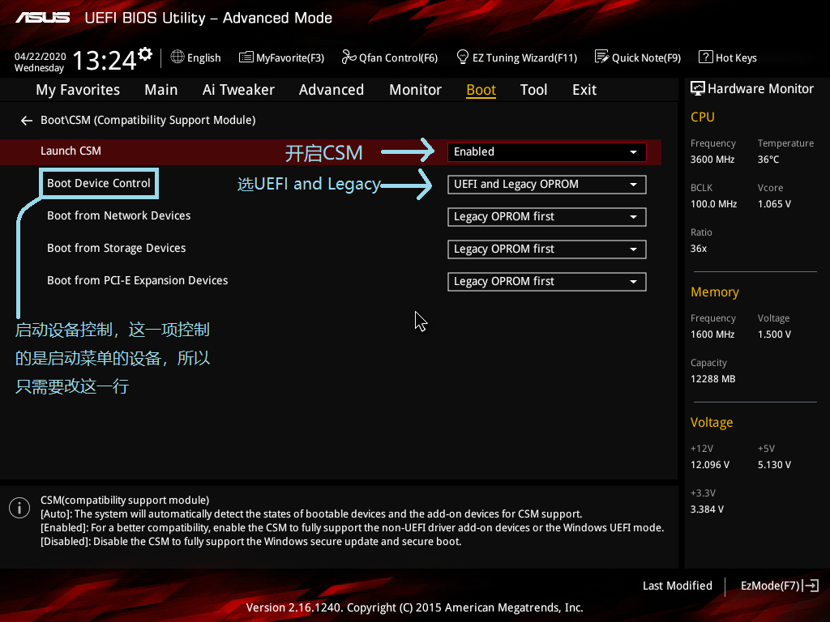
Task: Switch to Tool tab
Action: pyautogui.click(x=533, y=90)
